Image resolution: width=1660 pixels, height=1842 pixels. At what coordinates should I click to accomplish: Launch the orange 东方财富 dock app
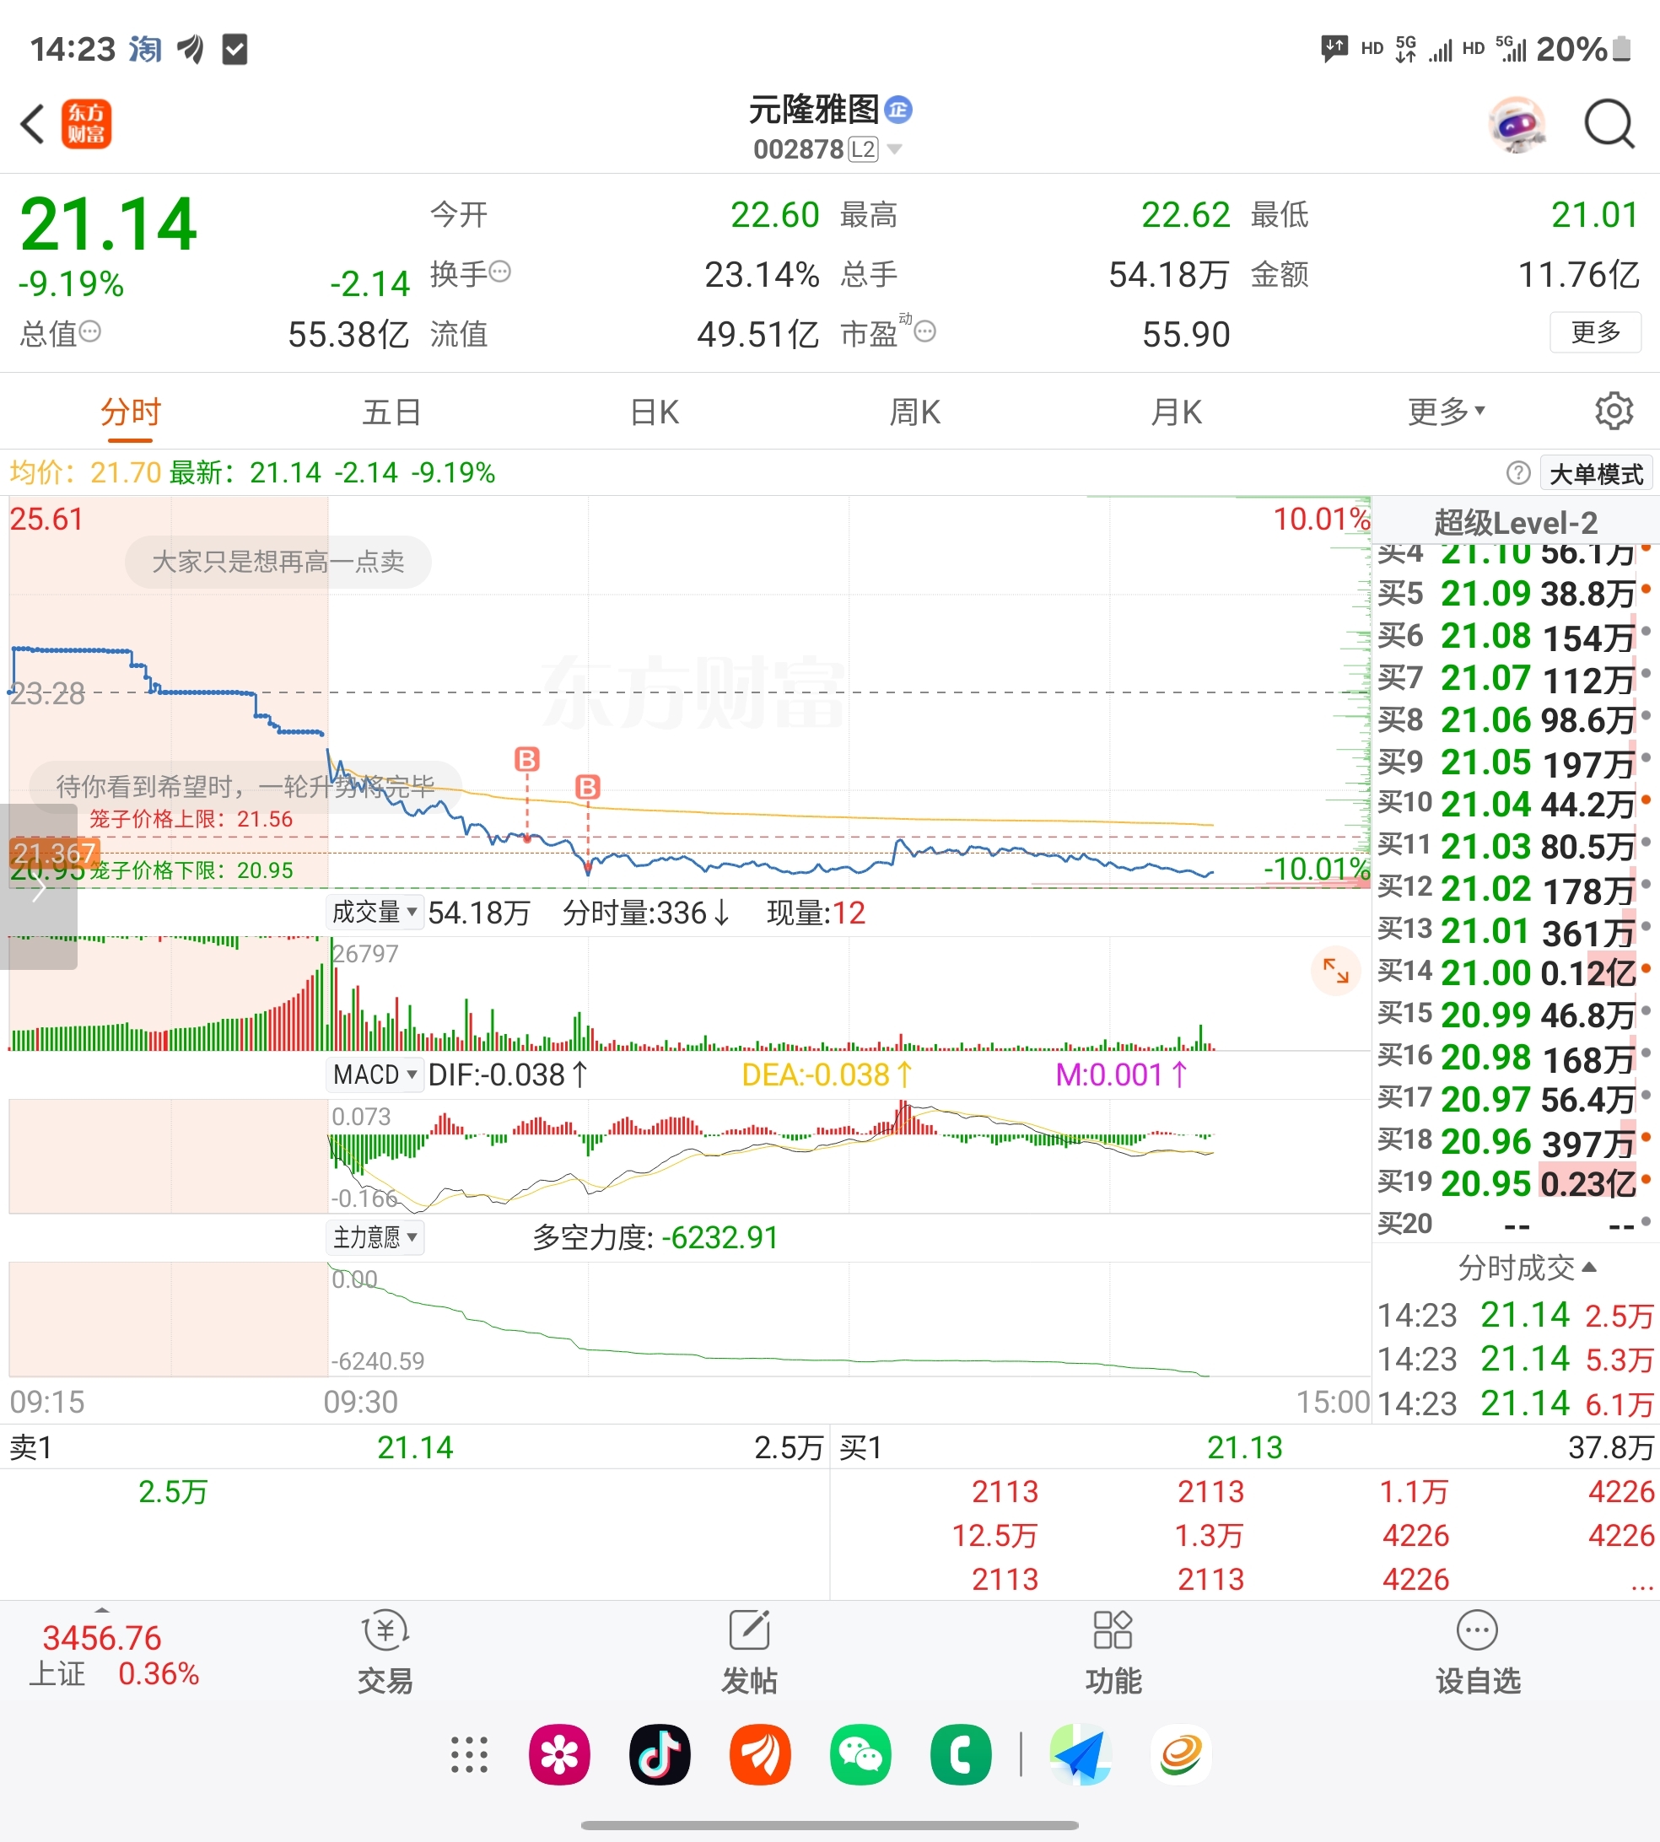pyautogui.click(x=760, y=1755)
